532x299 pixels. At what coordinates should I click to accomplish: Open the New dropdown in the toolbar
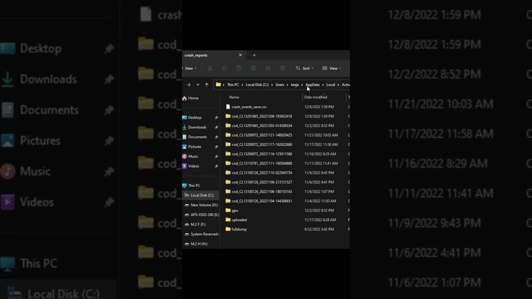tap(191, 68)
